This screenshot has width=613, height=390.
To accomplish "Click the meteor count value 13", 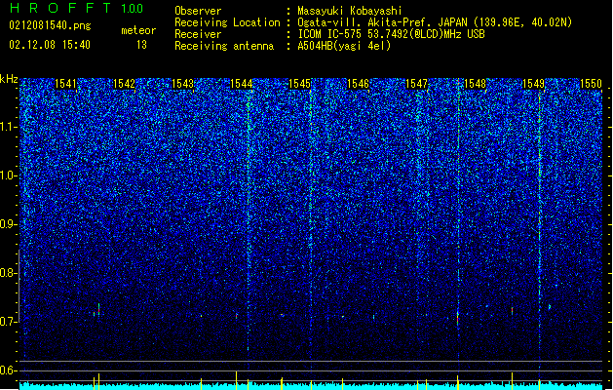I will tap(141, 45).
